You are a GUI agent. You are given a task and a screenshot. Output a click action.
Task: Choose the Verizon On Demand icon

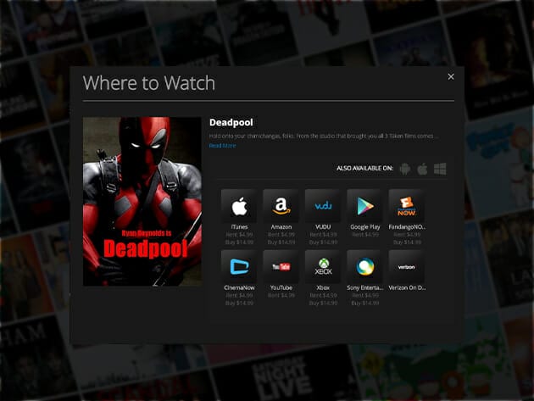click(407, 266)
